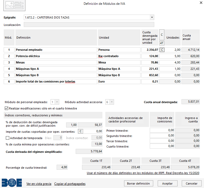The image size is (204, 188).
Task: Click the Euro unit cell
Action: click(x=119, y=81)
